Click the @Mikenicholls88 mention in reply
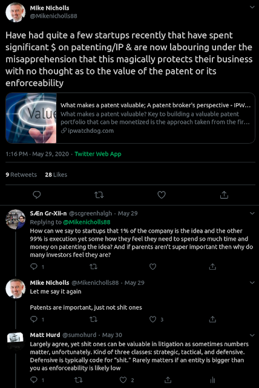 point(87,222)
